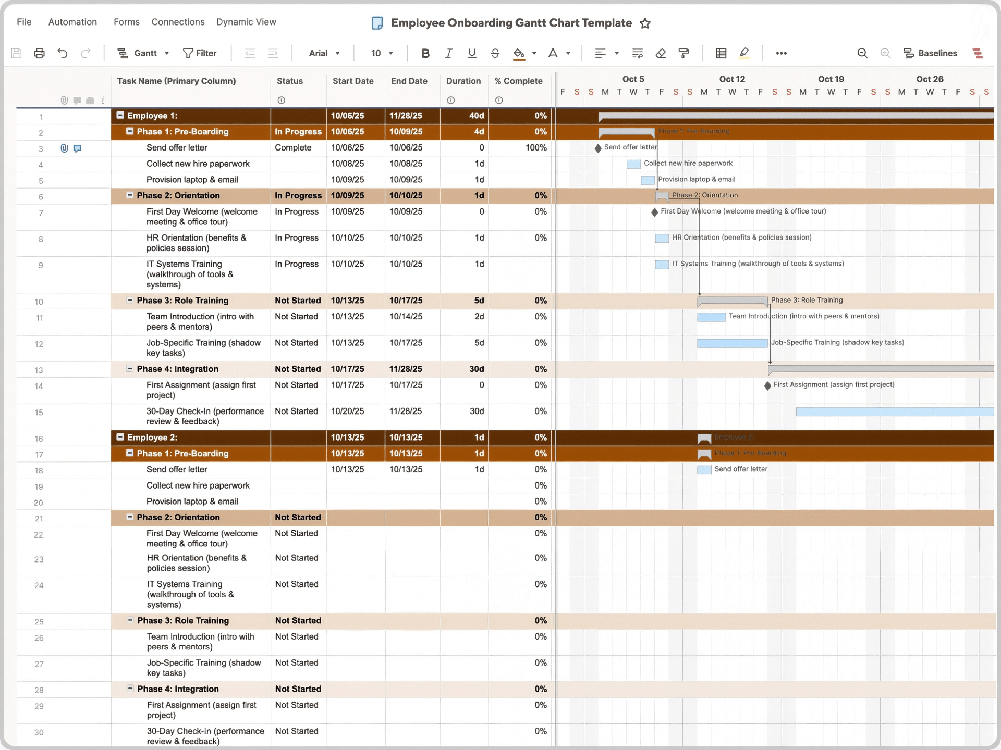The width and height of the screenshot is (1001, 750).
Task: Apply a filter to the sheet
Action: (200, 53)
